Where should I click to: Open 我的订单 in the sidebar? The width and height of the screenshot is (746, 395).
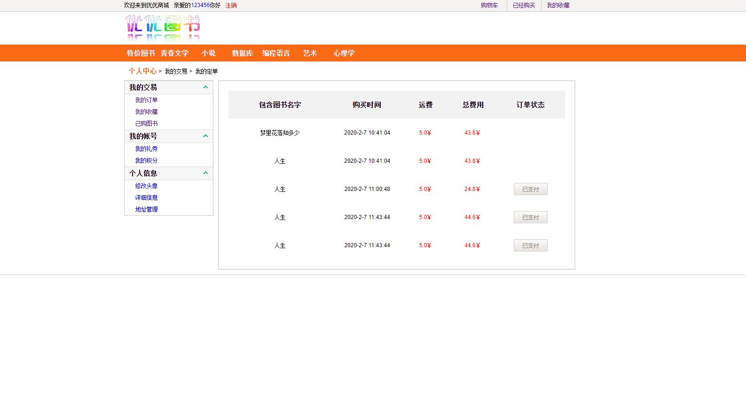[x=146, y=100]
